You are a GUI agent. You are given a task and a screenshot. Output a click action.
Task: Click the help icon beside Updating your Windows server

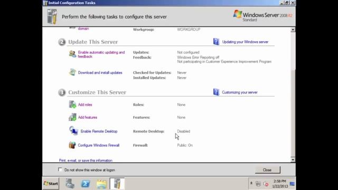216,42
